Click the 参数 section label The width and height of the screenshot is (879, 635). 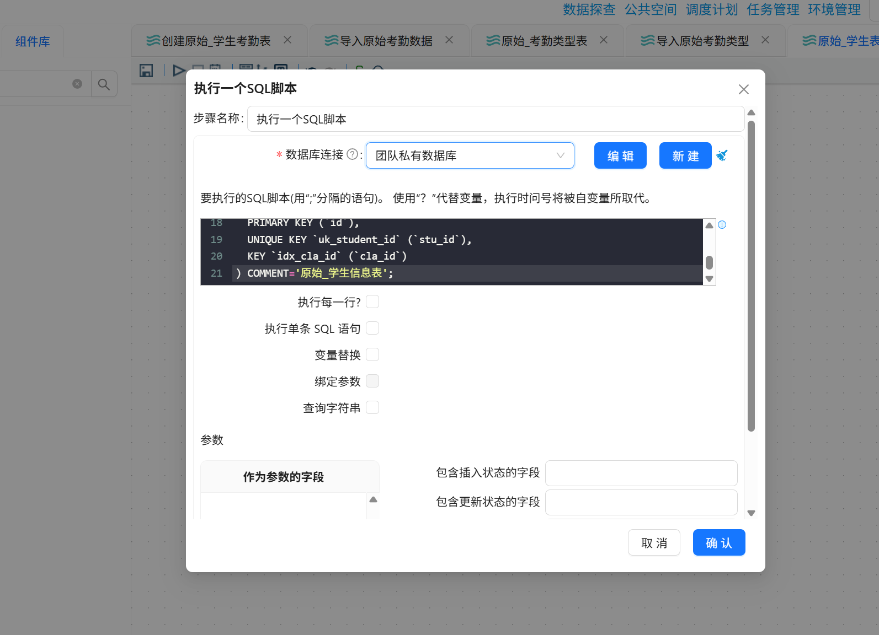pos(212,440)
